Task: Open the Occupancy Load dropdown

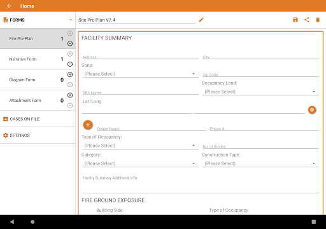Action: coord(260,92)
